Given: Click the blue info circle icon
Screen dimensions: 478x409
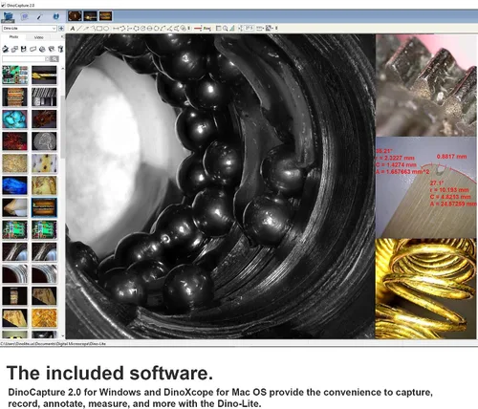Looking at the screenshot, I should click(55, 16).
